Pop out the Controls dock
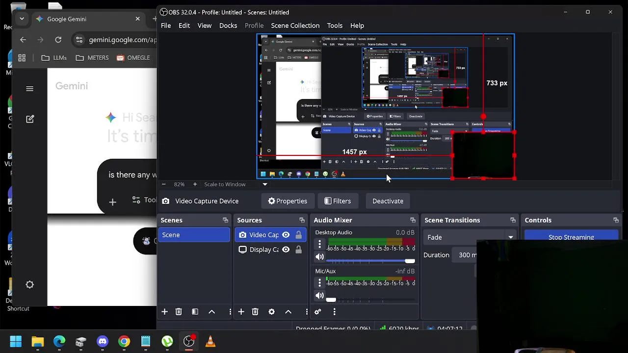 click(616, 220)
